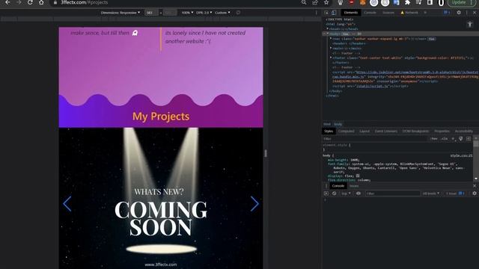Switch to the Elements tab

point(350,13)
